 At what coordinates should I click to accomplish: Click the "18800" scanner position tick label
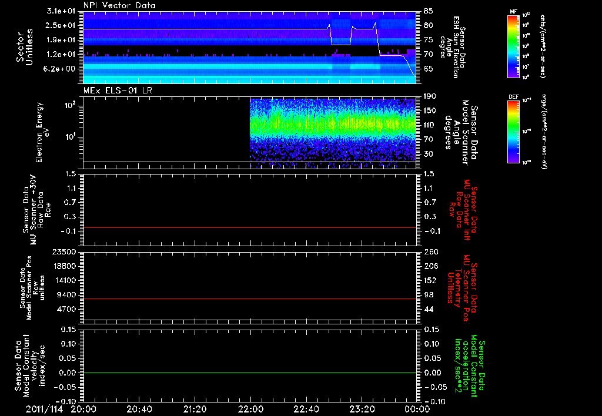pyautogui.click(x=64, y=266)
